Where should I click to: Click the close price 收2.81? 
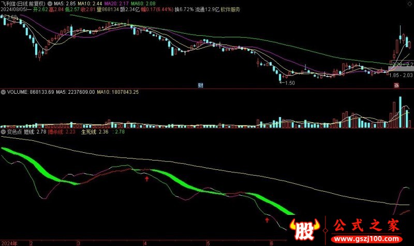pyautogui.click(x=88, y=9)
